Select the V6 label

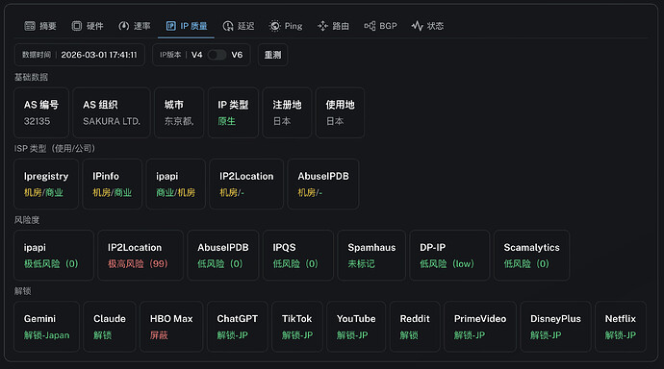(x=237, y=55)
